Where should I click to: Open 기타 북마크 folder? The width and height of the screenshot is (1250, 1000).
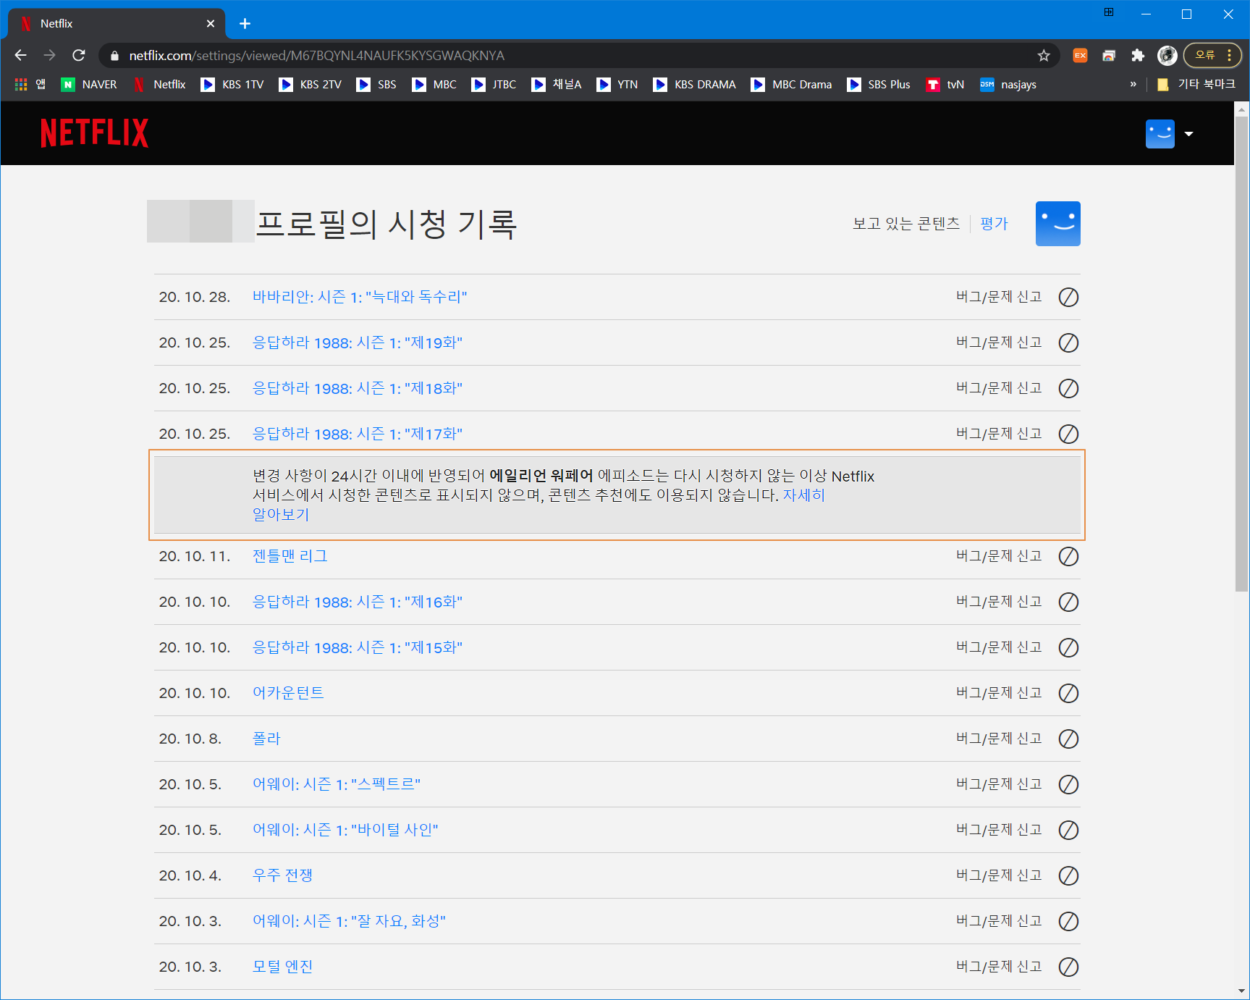pyautogui.click(x=1196, y=85)
